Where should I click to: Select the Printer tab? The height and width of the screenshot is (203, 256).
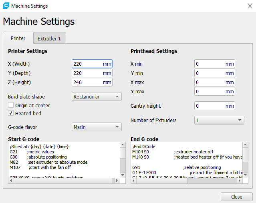[x=18, y=38]
